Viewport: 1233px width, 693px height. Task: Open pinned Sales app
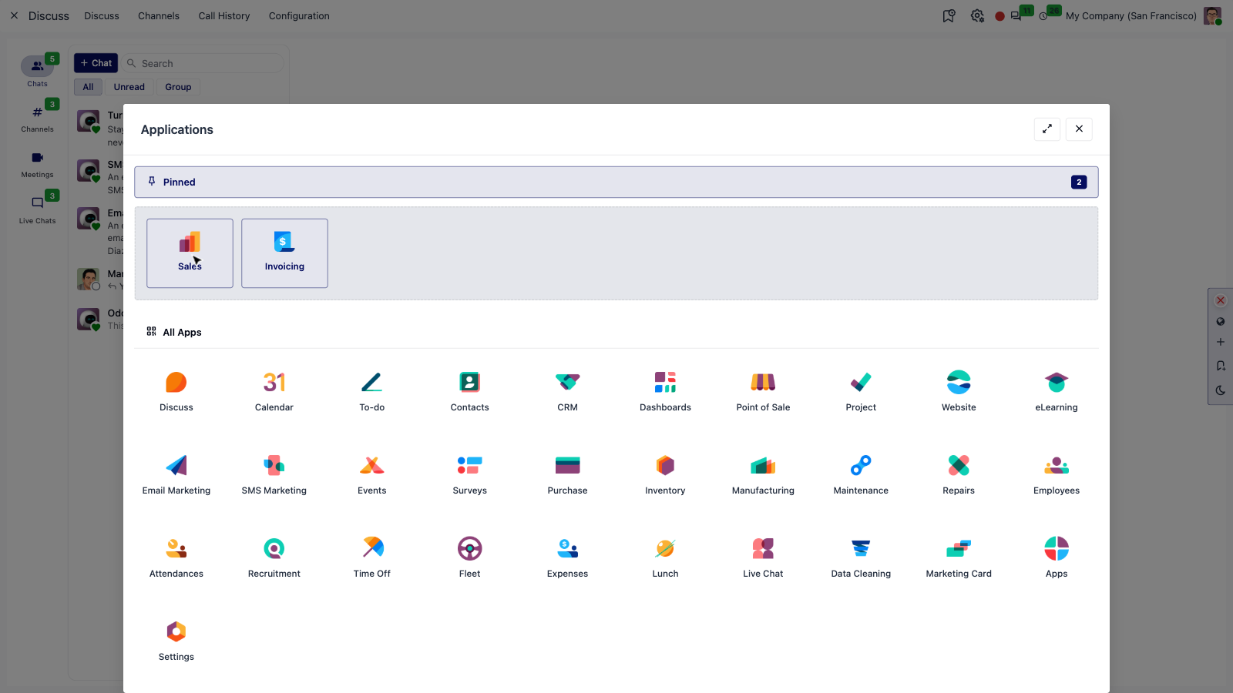(x=190, y=253)
